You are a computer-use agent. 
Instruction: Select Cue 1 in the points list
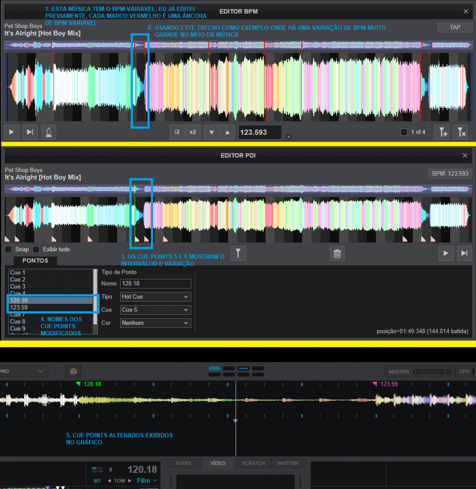click(x=51, y=273)
